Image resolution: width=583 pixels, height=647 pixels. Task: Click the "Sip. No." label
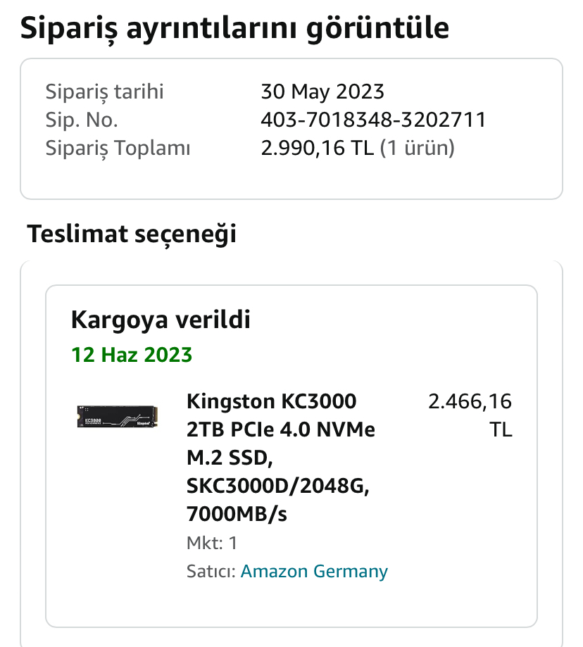(82, 120)
